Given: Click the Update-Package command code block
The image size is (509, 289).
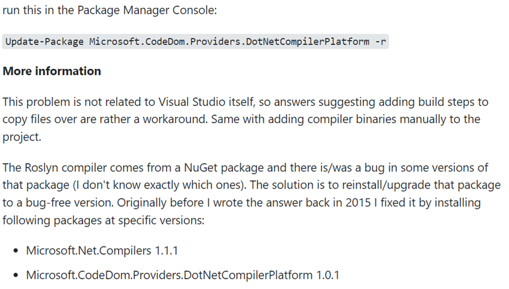Looking at the screenshot, I should click(195, 42).
